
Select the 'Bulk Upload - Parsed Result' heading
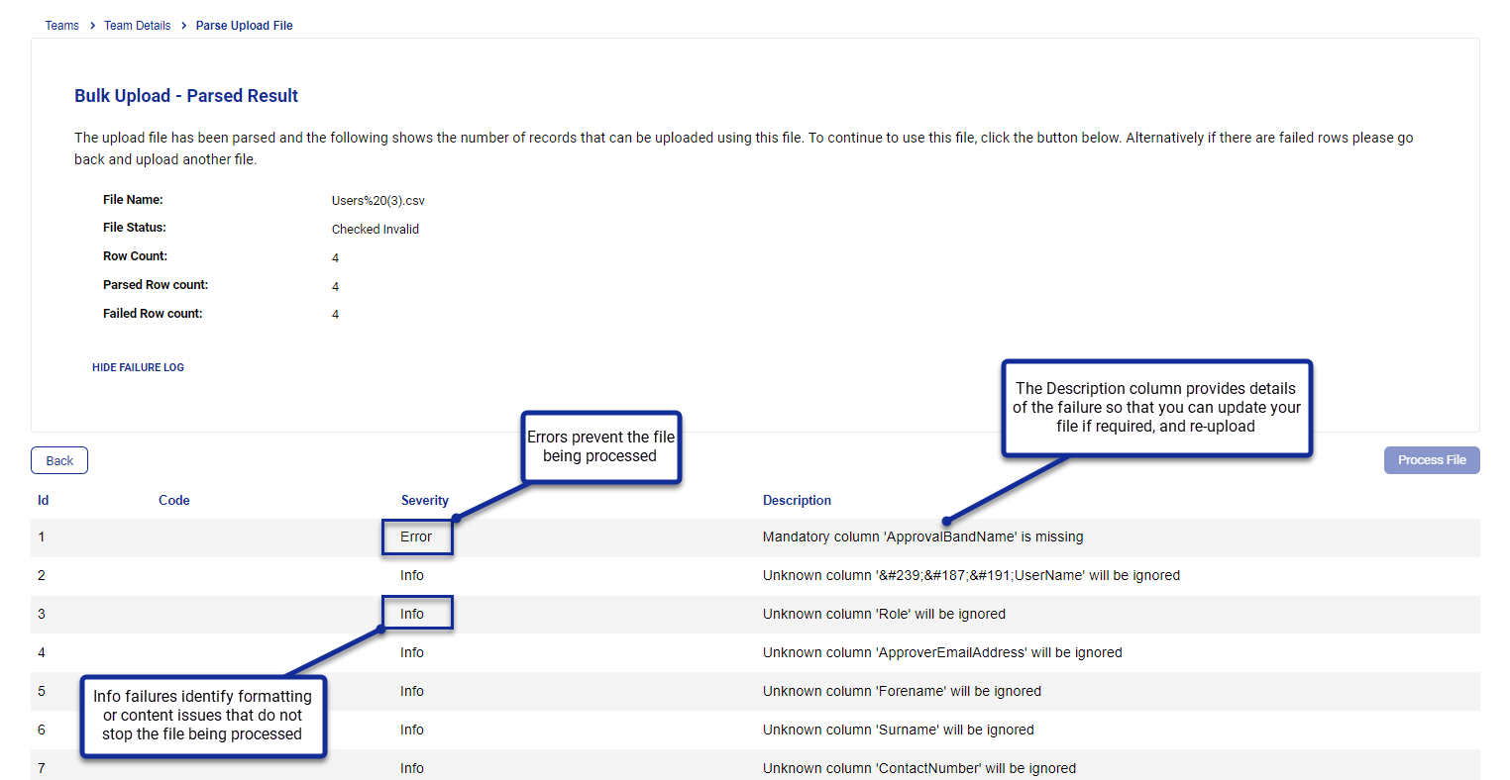point(186,96)
